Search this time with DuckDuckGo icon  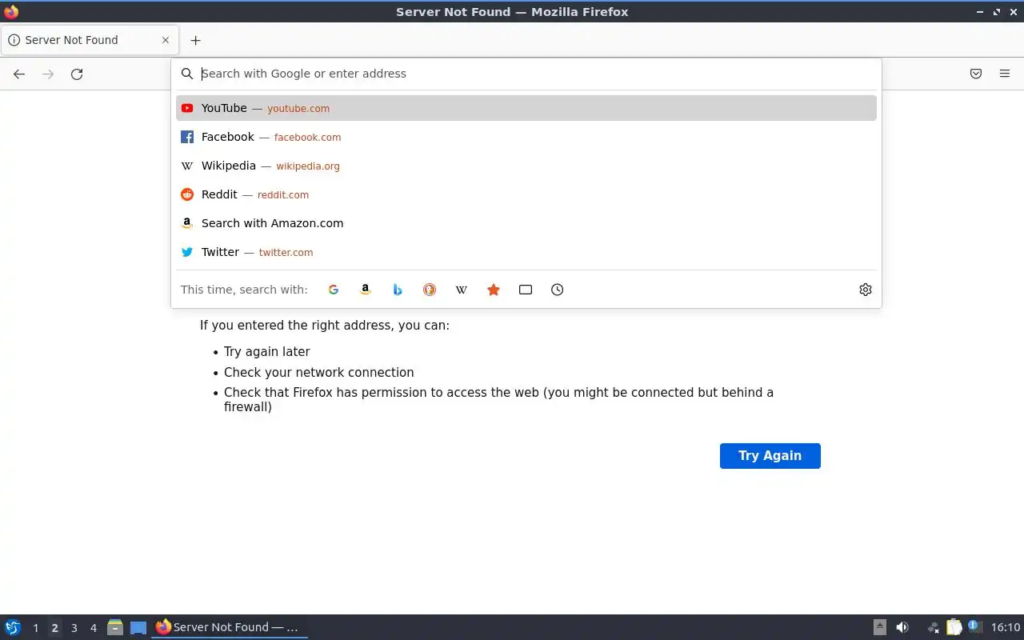tap(430, 290)
